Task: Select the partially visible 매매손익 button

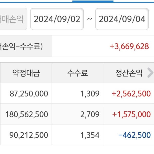Action: point(13,19)
